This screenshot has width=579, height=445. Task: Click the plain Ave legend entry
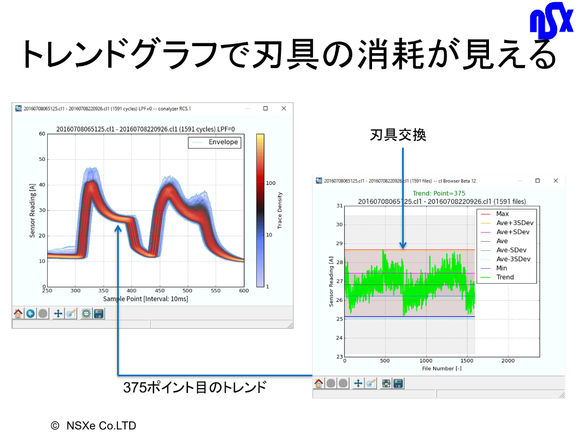point(494,241)
